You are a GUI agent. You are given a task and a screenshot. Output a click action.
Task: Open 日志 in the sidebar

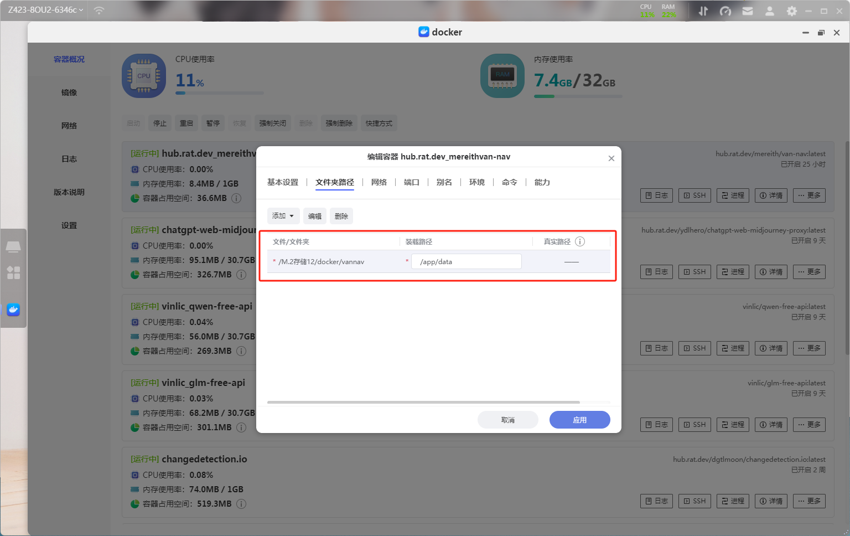(x=69, y=159)
